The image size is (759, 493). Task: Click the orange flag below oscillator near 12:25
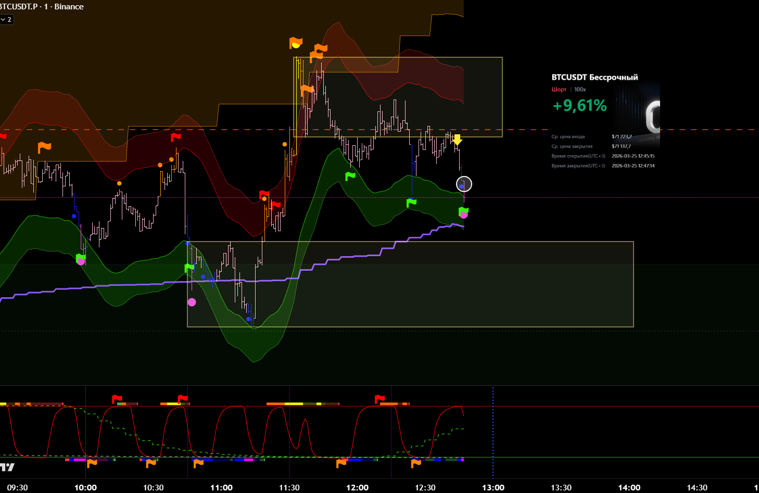[416, 463]
